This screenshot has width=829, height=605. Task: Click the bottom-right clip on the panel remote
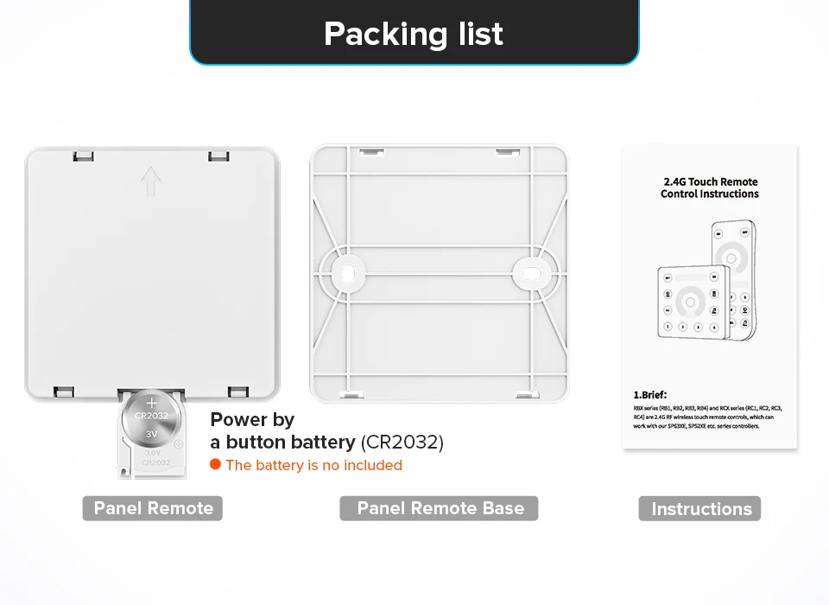[x=237, y=392]
